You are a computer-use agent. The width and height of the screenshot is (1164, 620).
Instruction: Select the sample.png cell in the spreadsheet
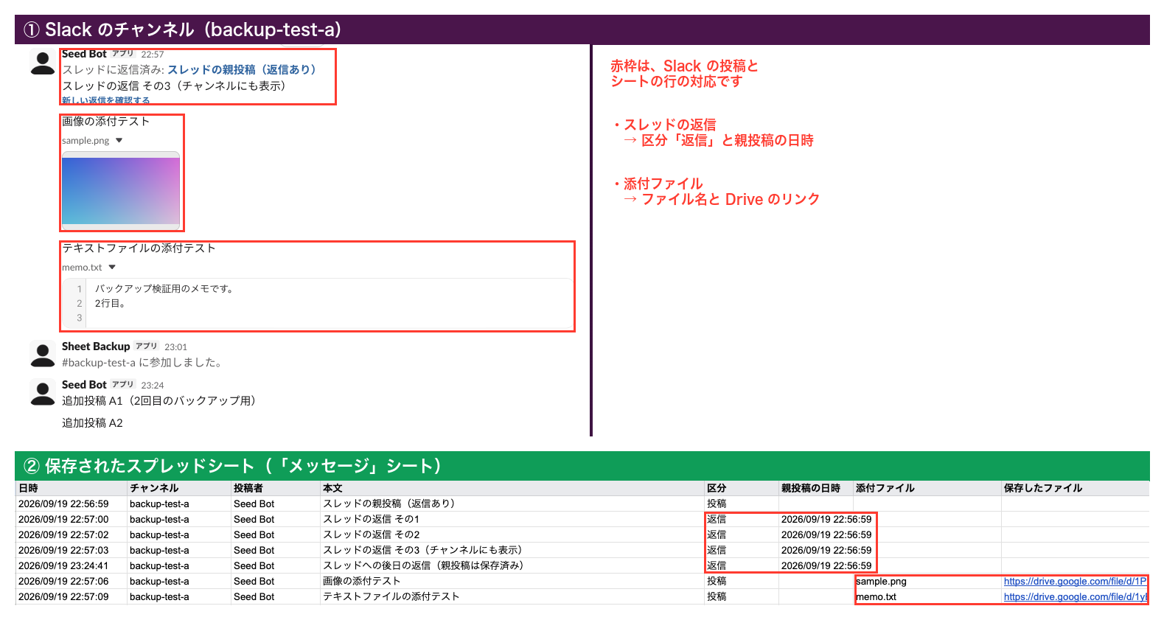click(x=927, y=581)
